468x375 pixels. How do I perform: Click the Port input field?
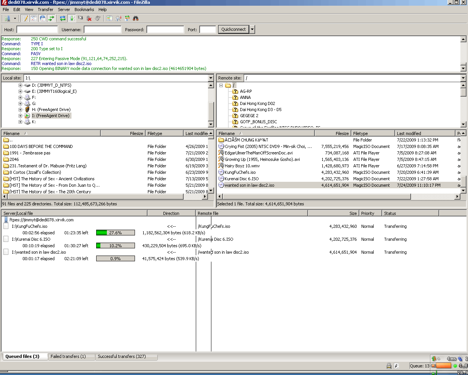[x=208, y=29]
